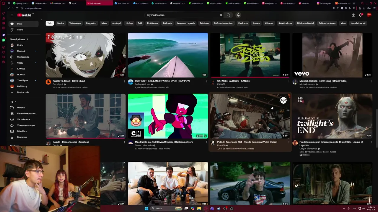
Task: Select the League of Legends filter chip
Action: pyautogui.click(x=186, y=23)
